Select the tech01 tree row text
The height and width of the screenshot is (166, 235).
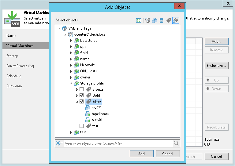97,120
